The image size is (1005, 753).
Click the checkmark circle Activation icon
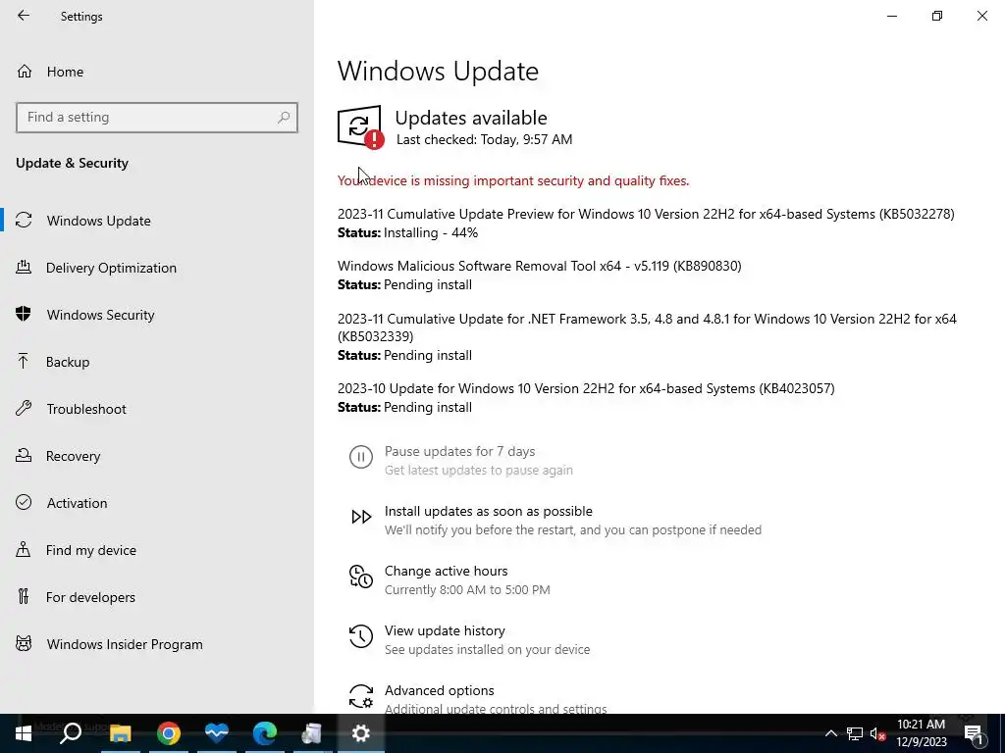pos(24,502)
